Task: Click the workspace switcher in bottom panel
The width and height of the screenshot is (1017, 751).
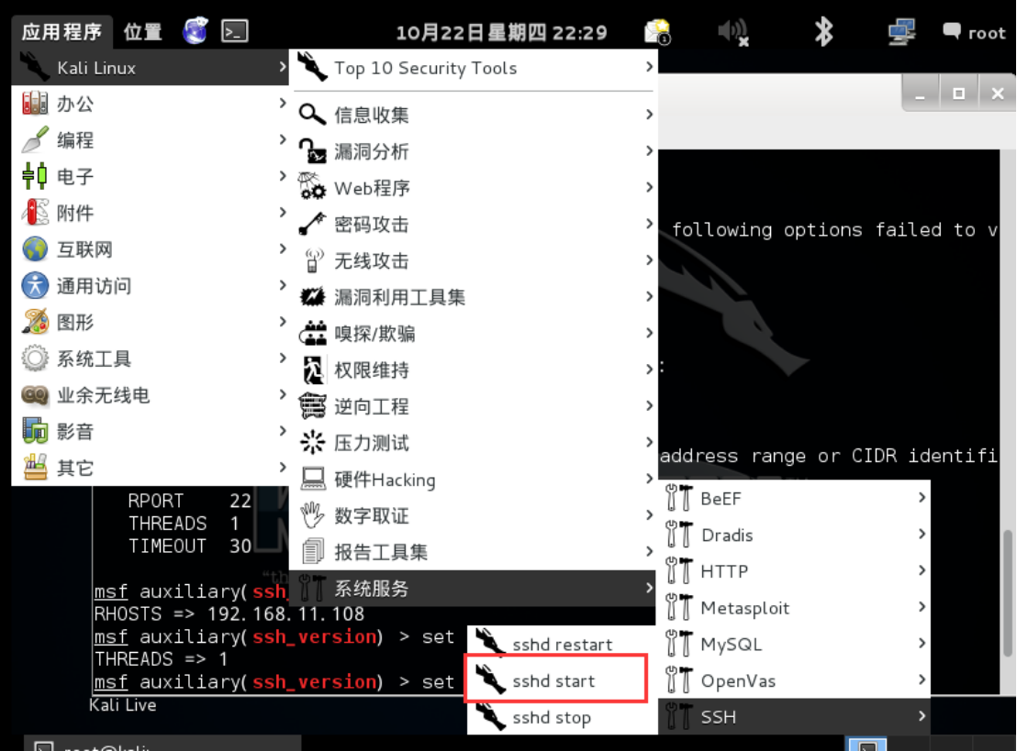Action: tap(866, 744)
